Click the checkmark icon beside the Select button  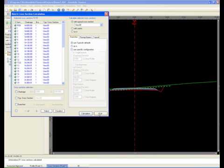coord(28,111)
